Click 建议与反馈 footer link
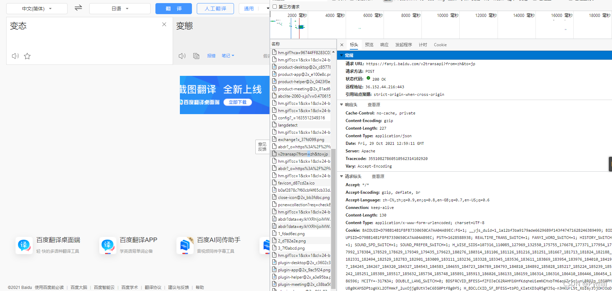 point(178,288)
